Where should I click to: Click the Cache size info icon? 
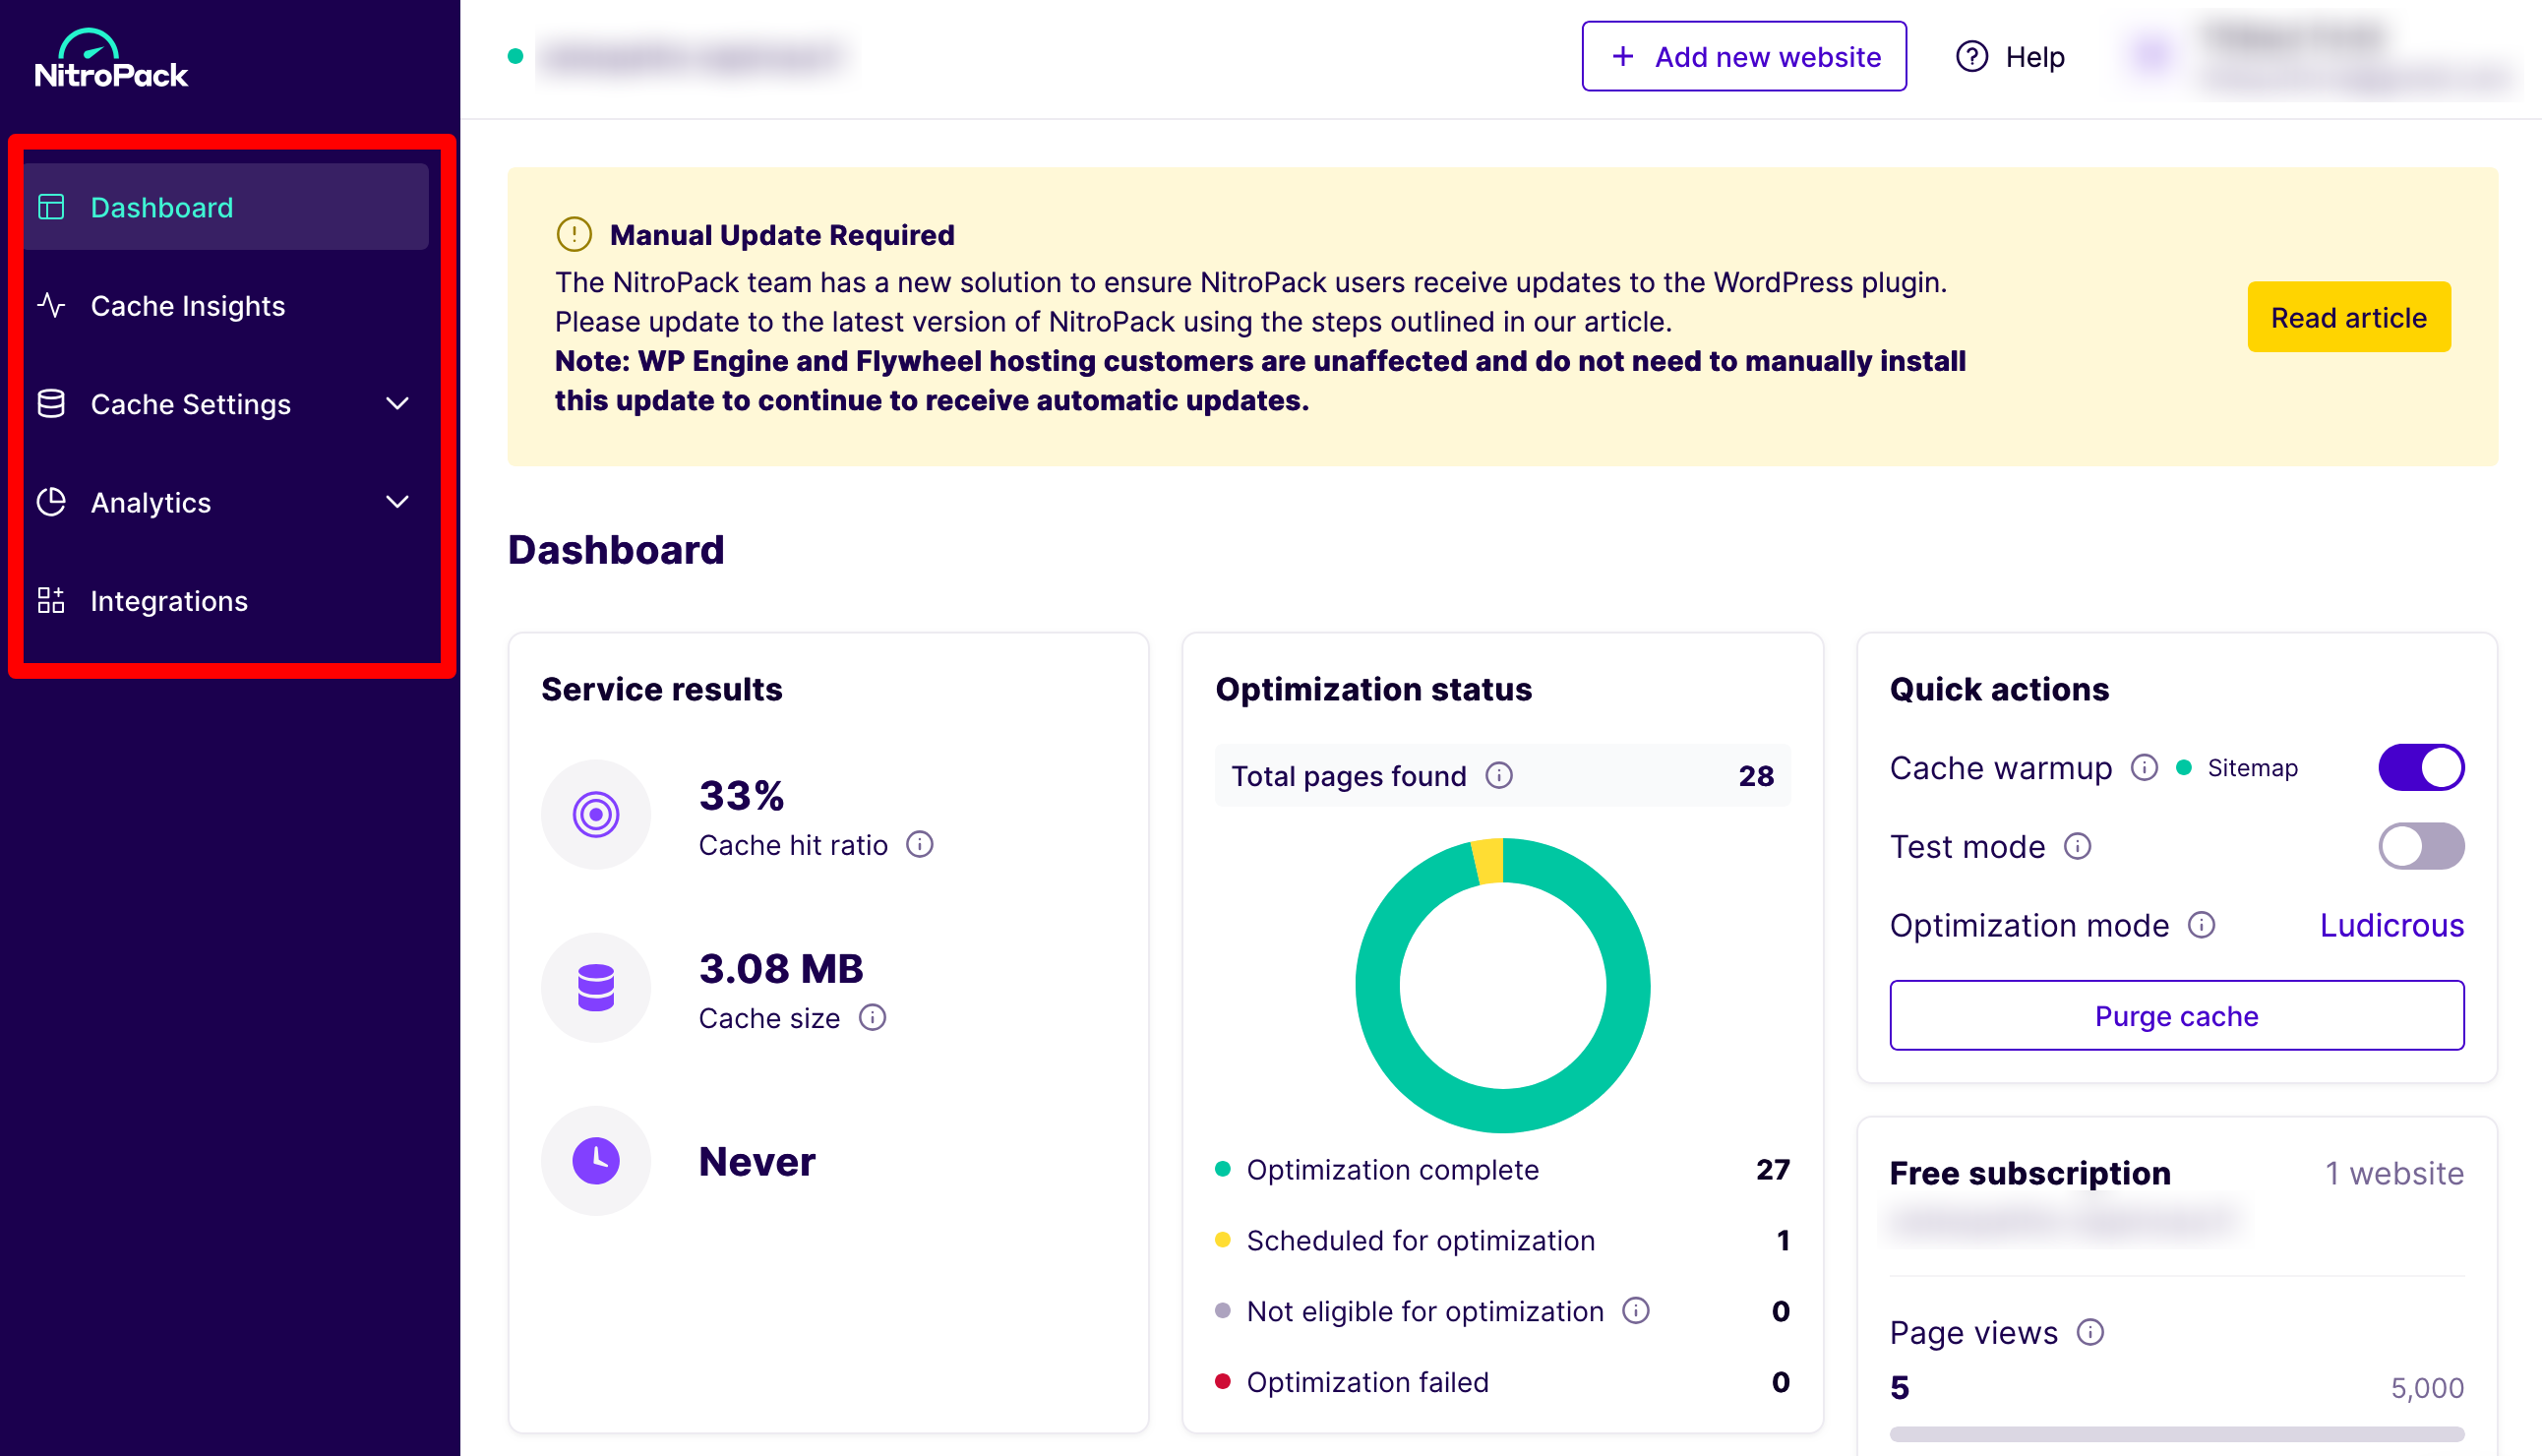pos(873,1018)
